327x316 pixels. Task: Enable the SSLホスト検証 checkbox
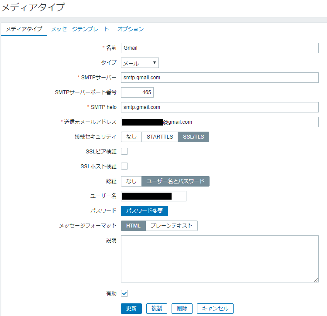tap(124, 166)
